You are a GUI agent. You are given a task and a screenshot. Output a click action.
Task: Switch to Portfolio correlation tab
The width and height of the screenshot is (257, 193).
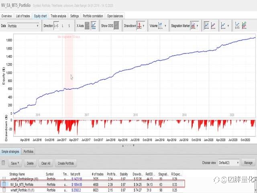pos(93,16)
